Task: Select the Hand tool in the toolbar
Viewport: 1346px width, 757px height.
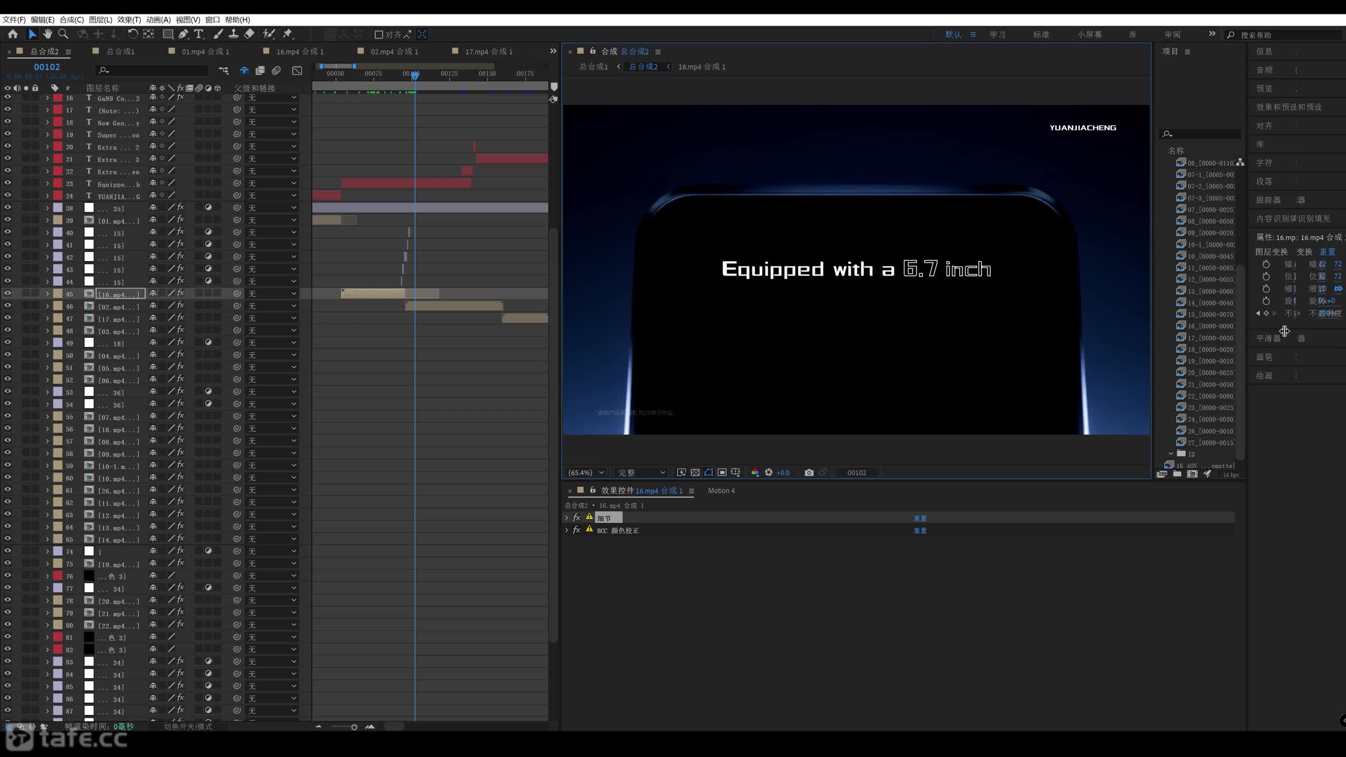Action: pos(48,34)
